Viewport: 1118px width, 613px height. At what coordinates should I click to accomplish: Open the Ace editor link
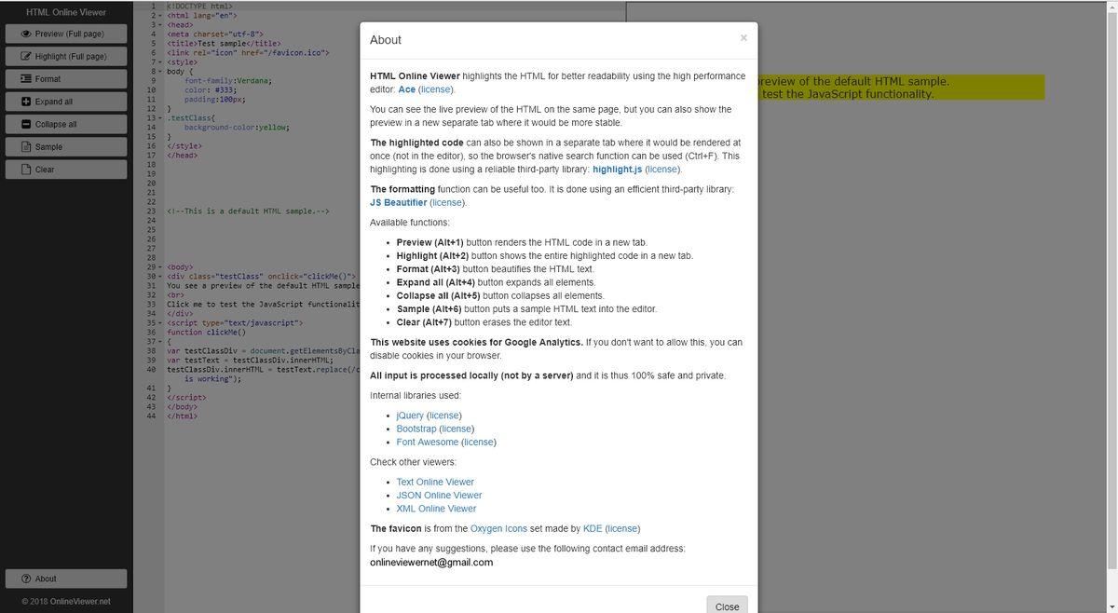(406, 89)
